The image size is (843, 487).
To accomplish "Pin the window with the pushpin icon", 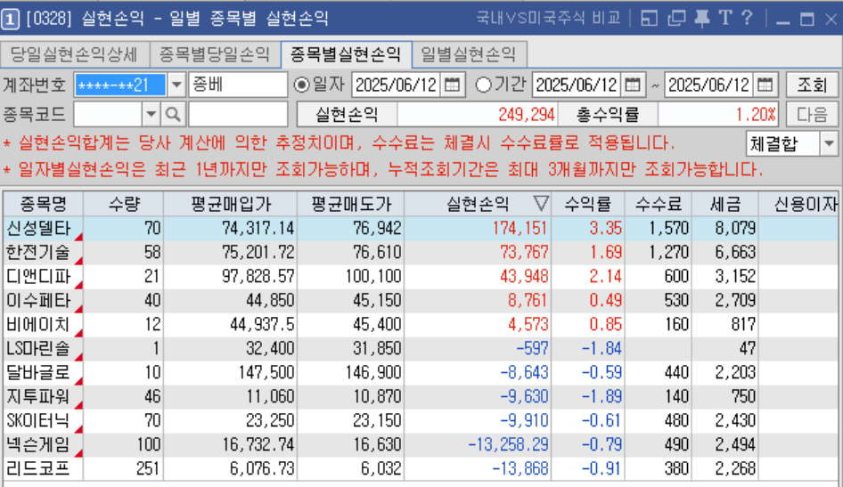I will click(701, 18).
